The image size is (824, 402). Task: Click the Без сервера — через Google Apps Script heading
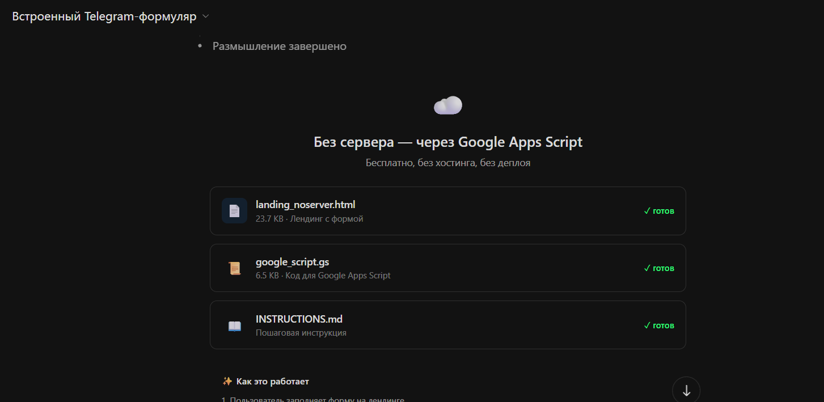point(448,142)
